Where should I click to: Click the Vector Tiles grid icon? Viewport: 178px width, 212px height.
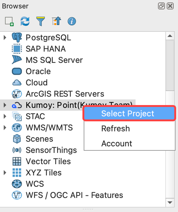pos(17,161)
